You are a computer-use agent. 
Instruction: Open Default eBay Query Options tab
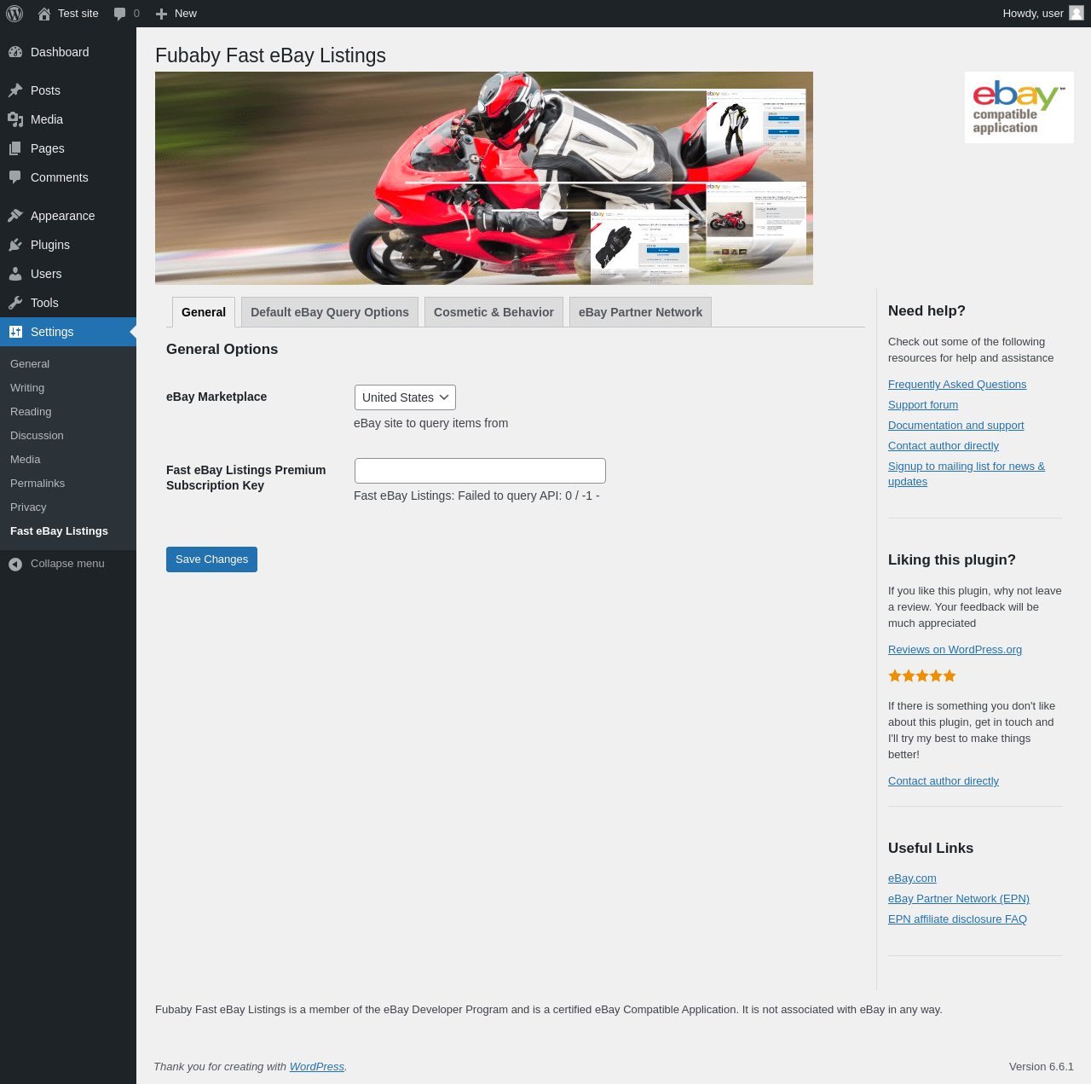pyautogui.click(x=330, y=312)
